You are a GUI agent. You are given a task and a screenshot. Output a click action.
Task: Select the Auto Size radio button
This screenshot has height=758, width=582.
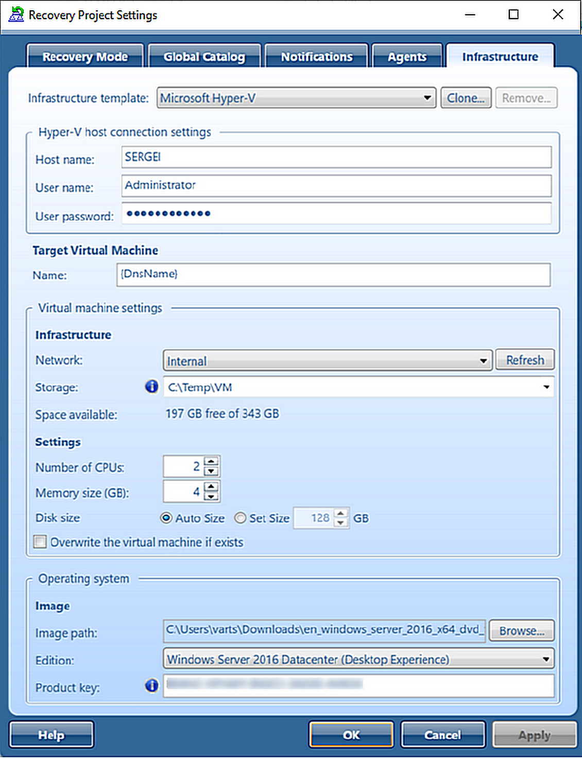166,519
